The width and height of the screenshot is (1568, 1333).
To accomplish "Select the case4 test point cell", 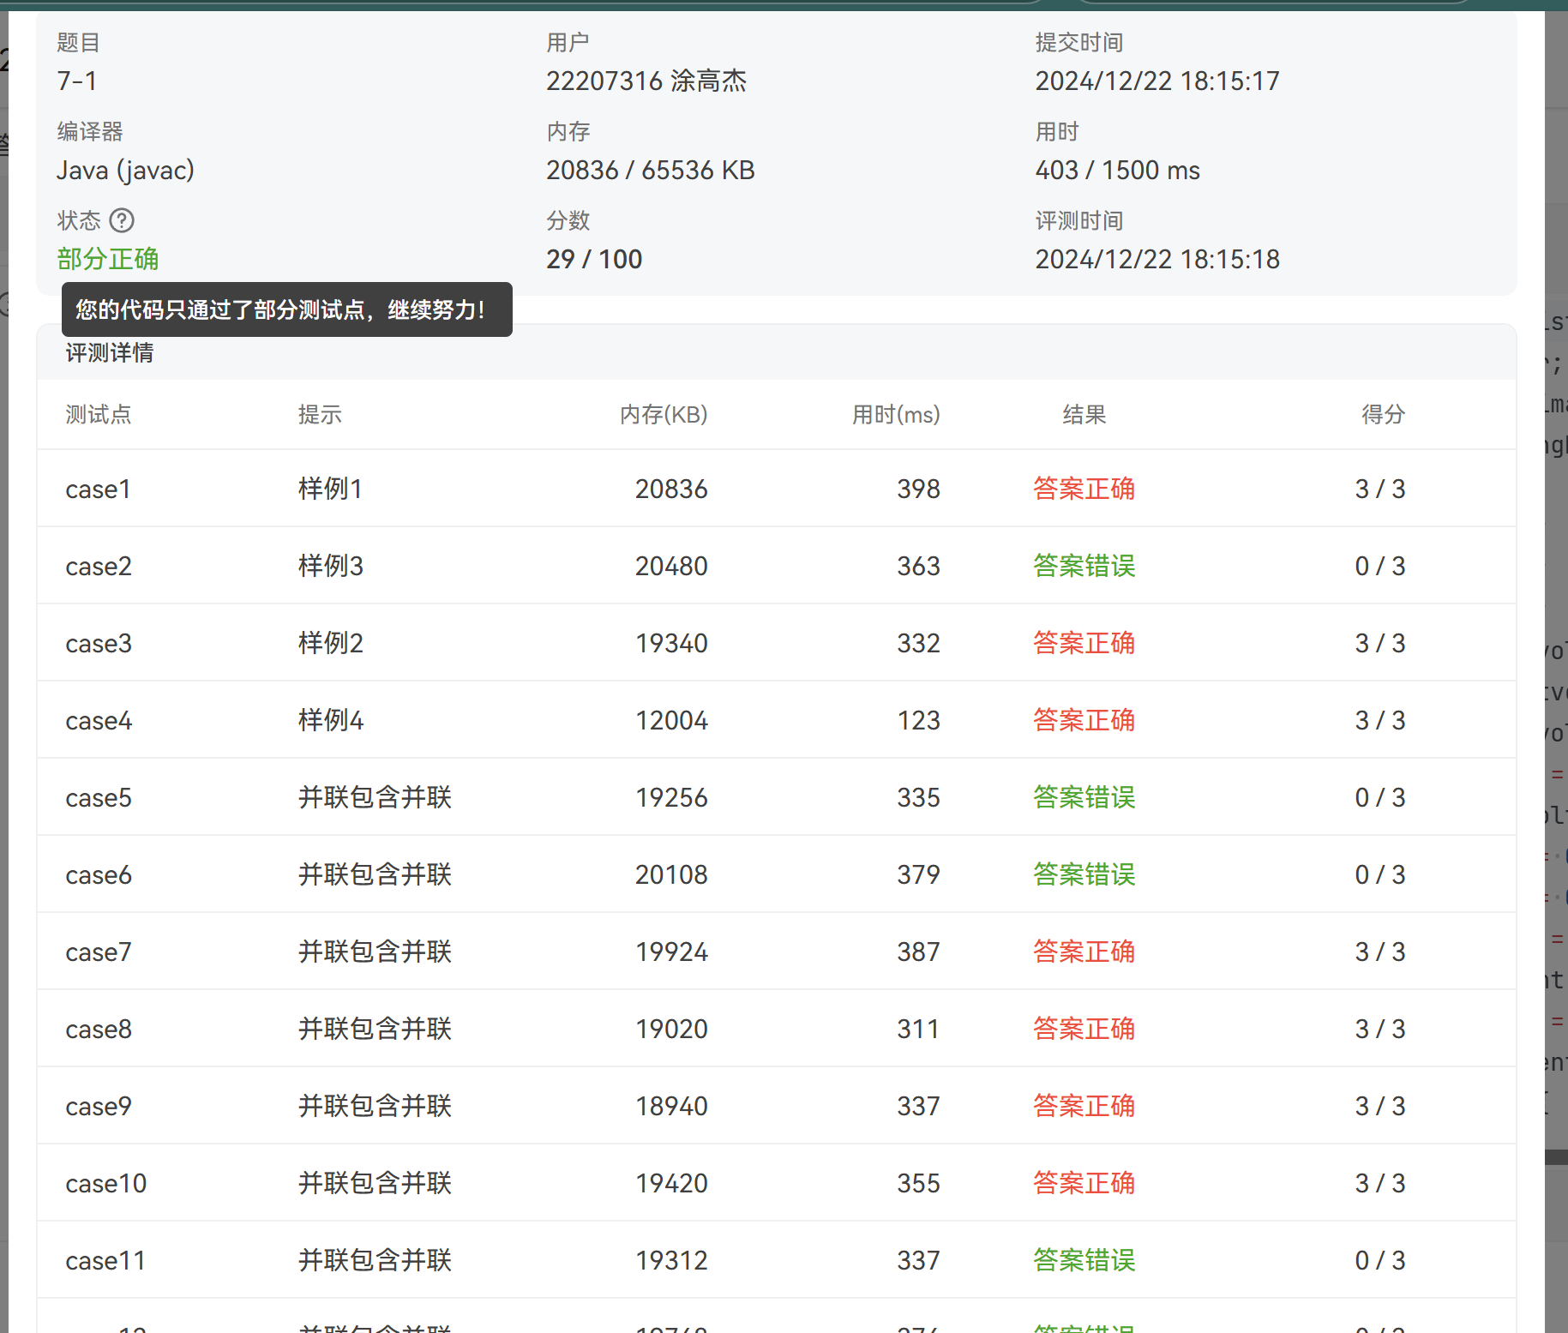I will coord(99,720).
